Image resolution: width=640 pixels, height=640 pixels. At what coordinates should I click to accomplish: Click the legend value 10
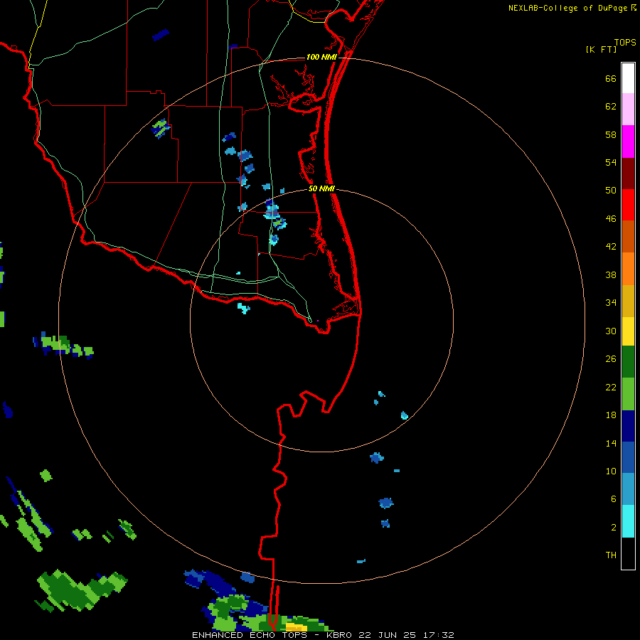[611, 471]
